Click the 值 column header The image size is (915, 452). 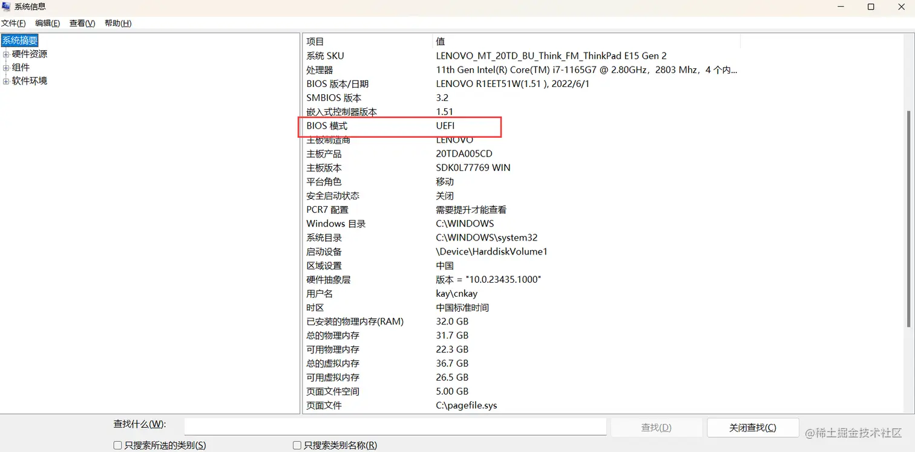586,41
